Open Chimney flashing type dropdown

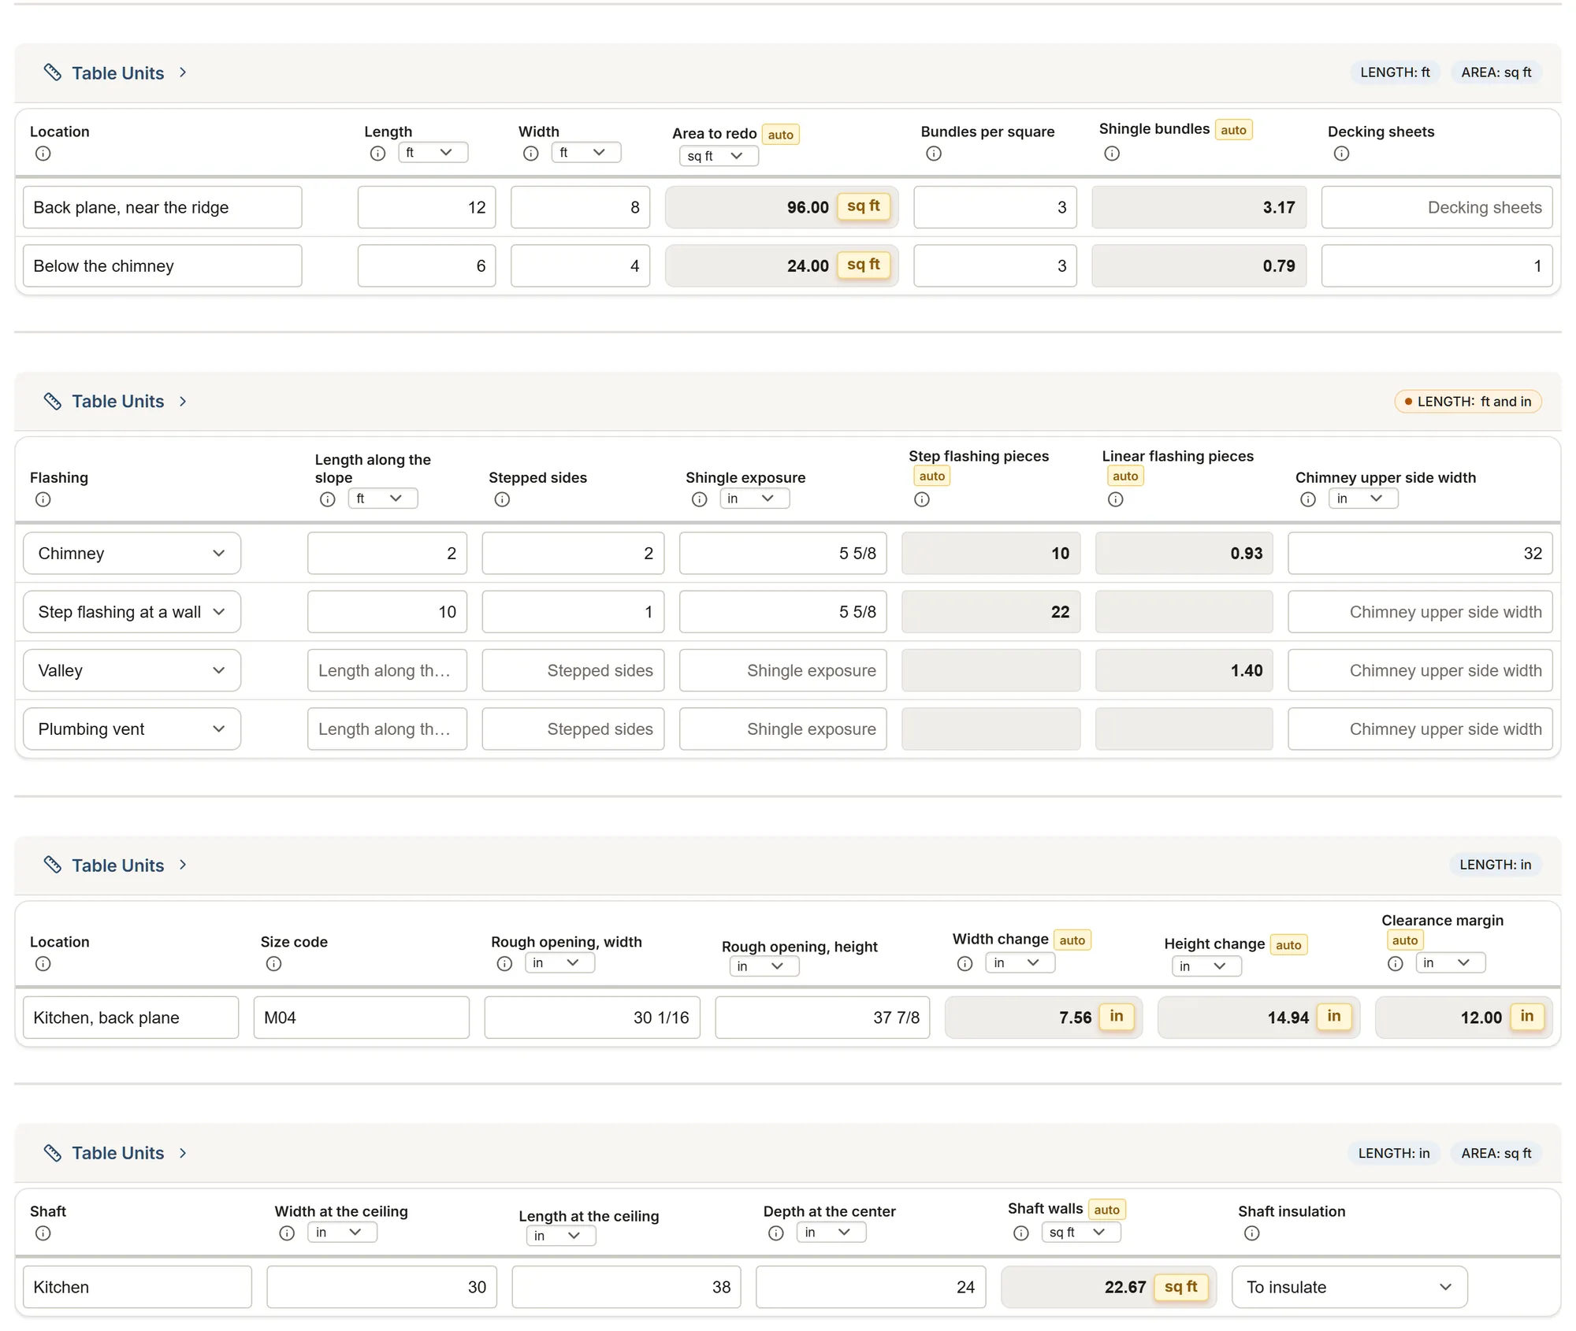(x=132, y=553)
